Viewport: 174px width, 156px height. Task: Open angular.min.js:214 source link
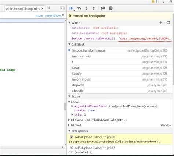coord(155,62)
